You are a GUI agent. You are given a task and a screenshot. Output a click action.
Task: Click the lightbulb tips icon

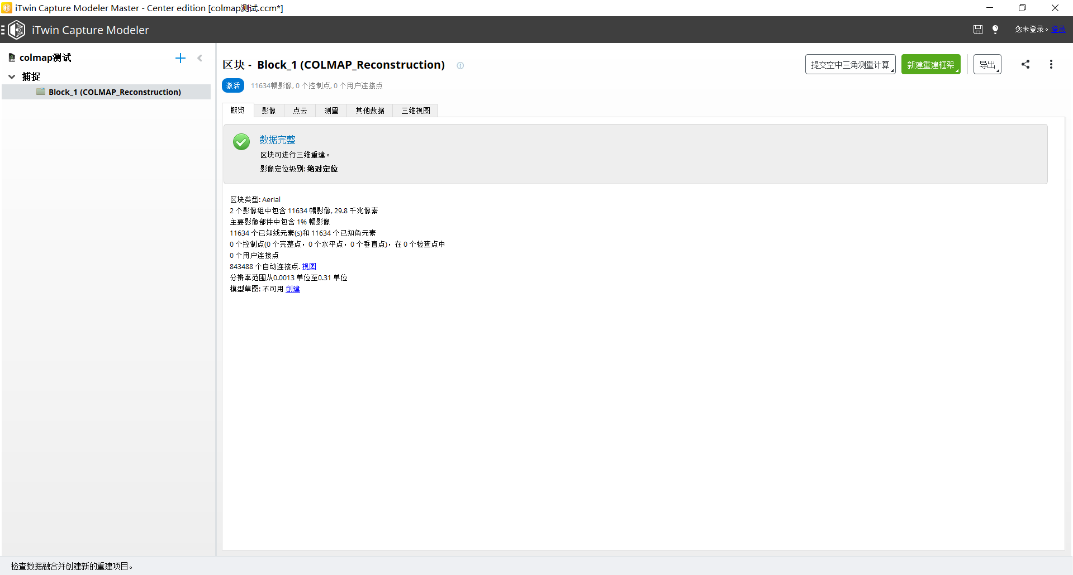tap(995, 30)
